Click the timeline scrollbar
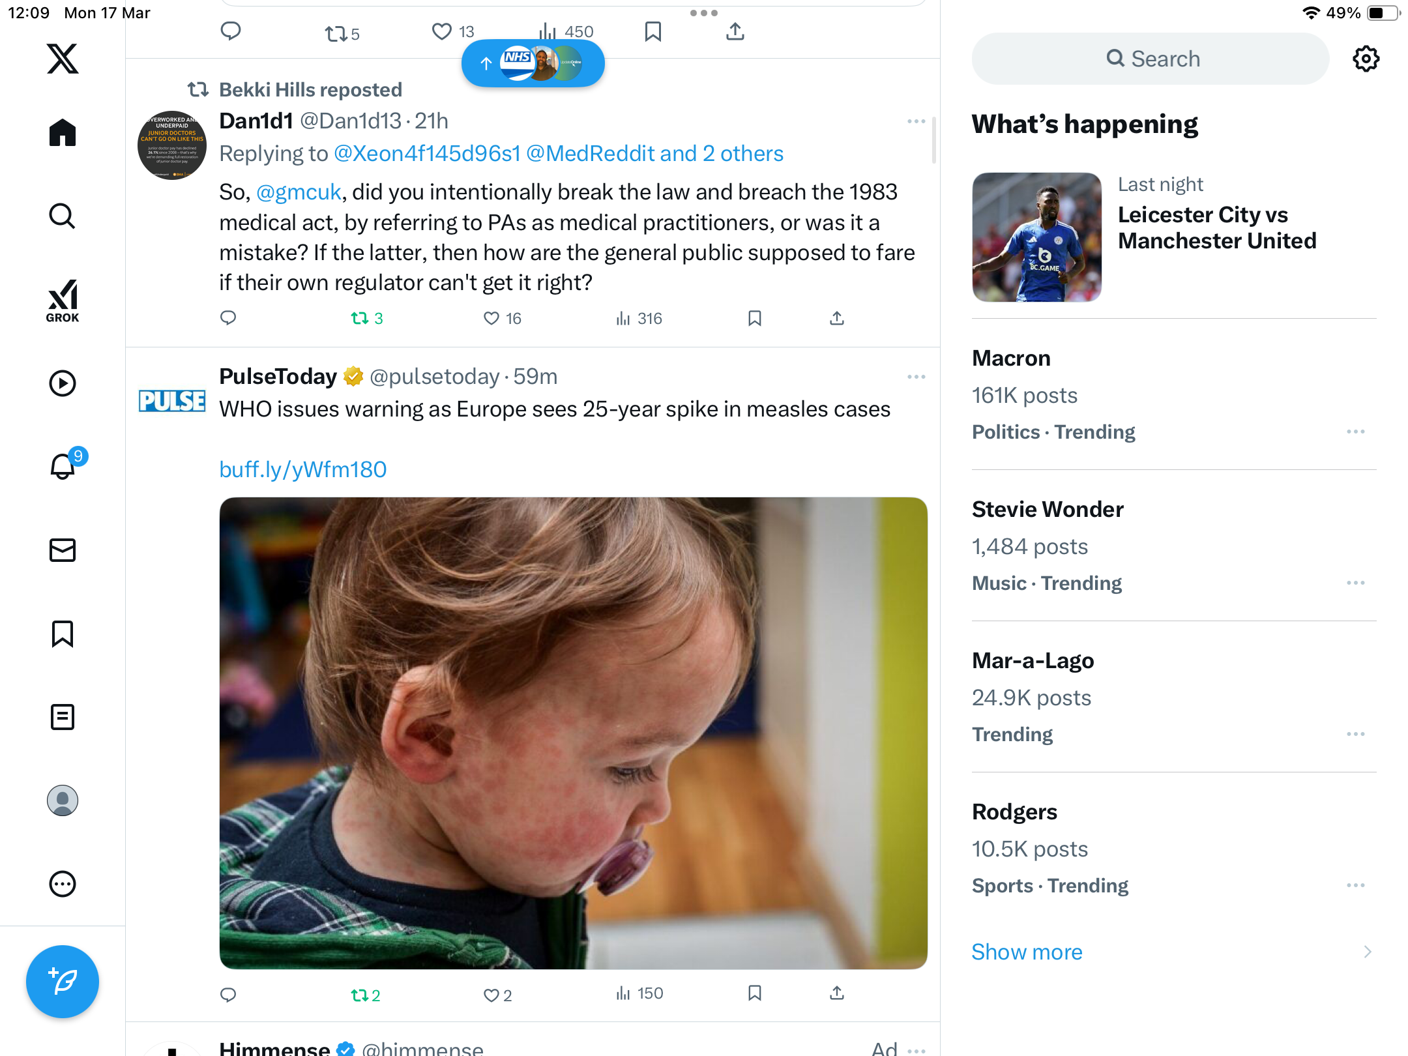 point(934,140)
